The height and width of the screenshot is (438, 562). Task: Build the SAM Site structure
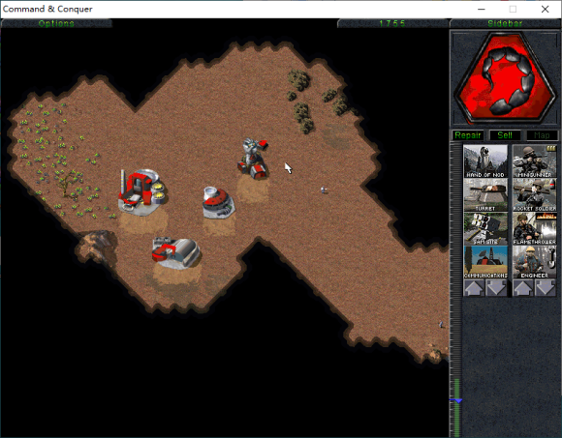click(x=484, y=228)
